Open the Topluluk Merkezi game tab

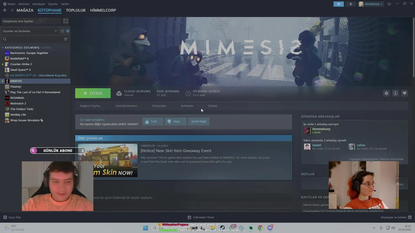click(126, 106)
